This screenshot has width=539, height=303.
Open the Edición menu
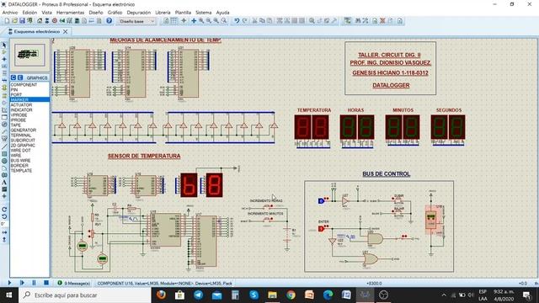(29, 13)
